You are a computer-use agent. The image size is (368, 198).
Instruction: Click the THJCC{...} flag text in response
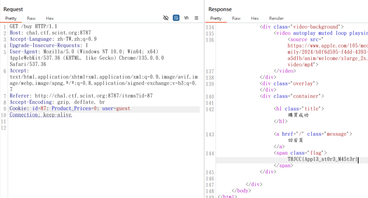(323, 159)
